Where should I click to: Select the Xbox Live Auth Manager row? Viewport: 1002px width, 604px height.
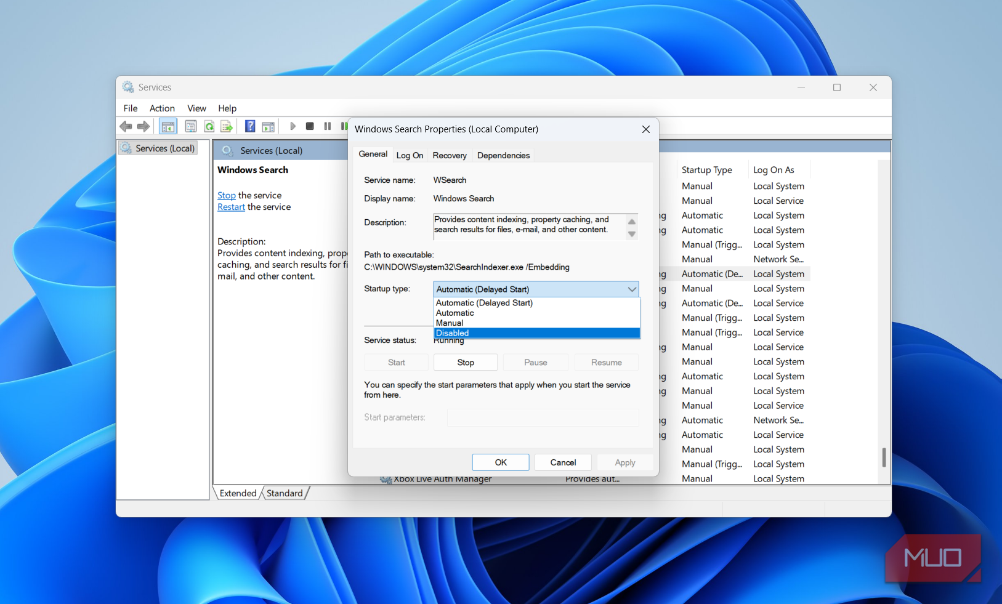443,480
